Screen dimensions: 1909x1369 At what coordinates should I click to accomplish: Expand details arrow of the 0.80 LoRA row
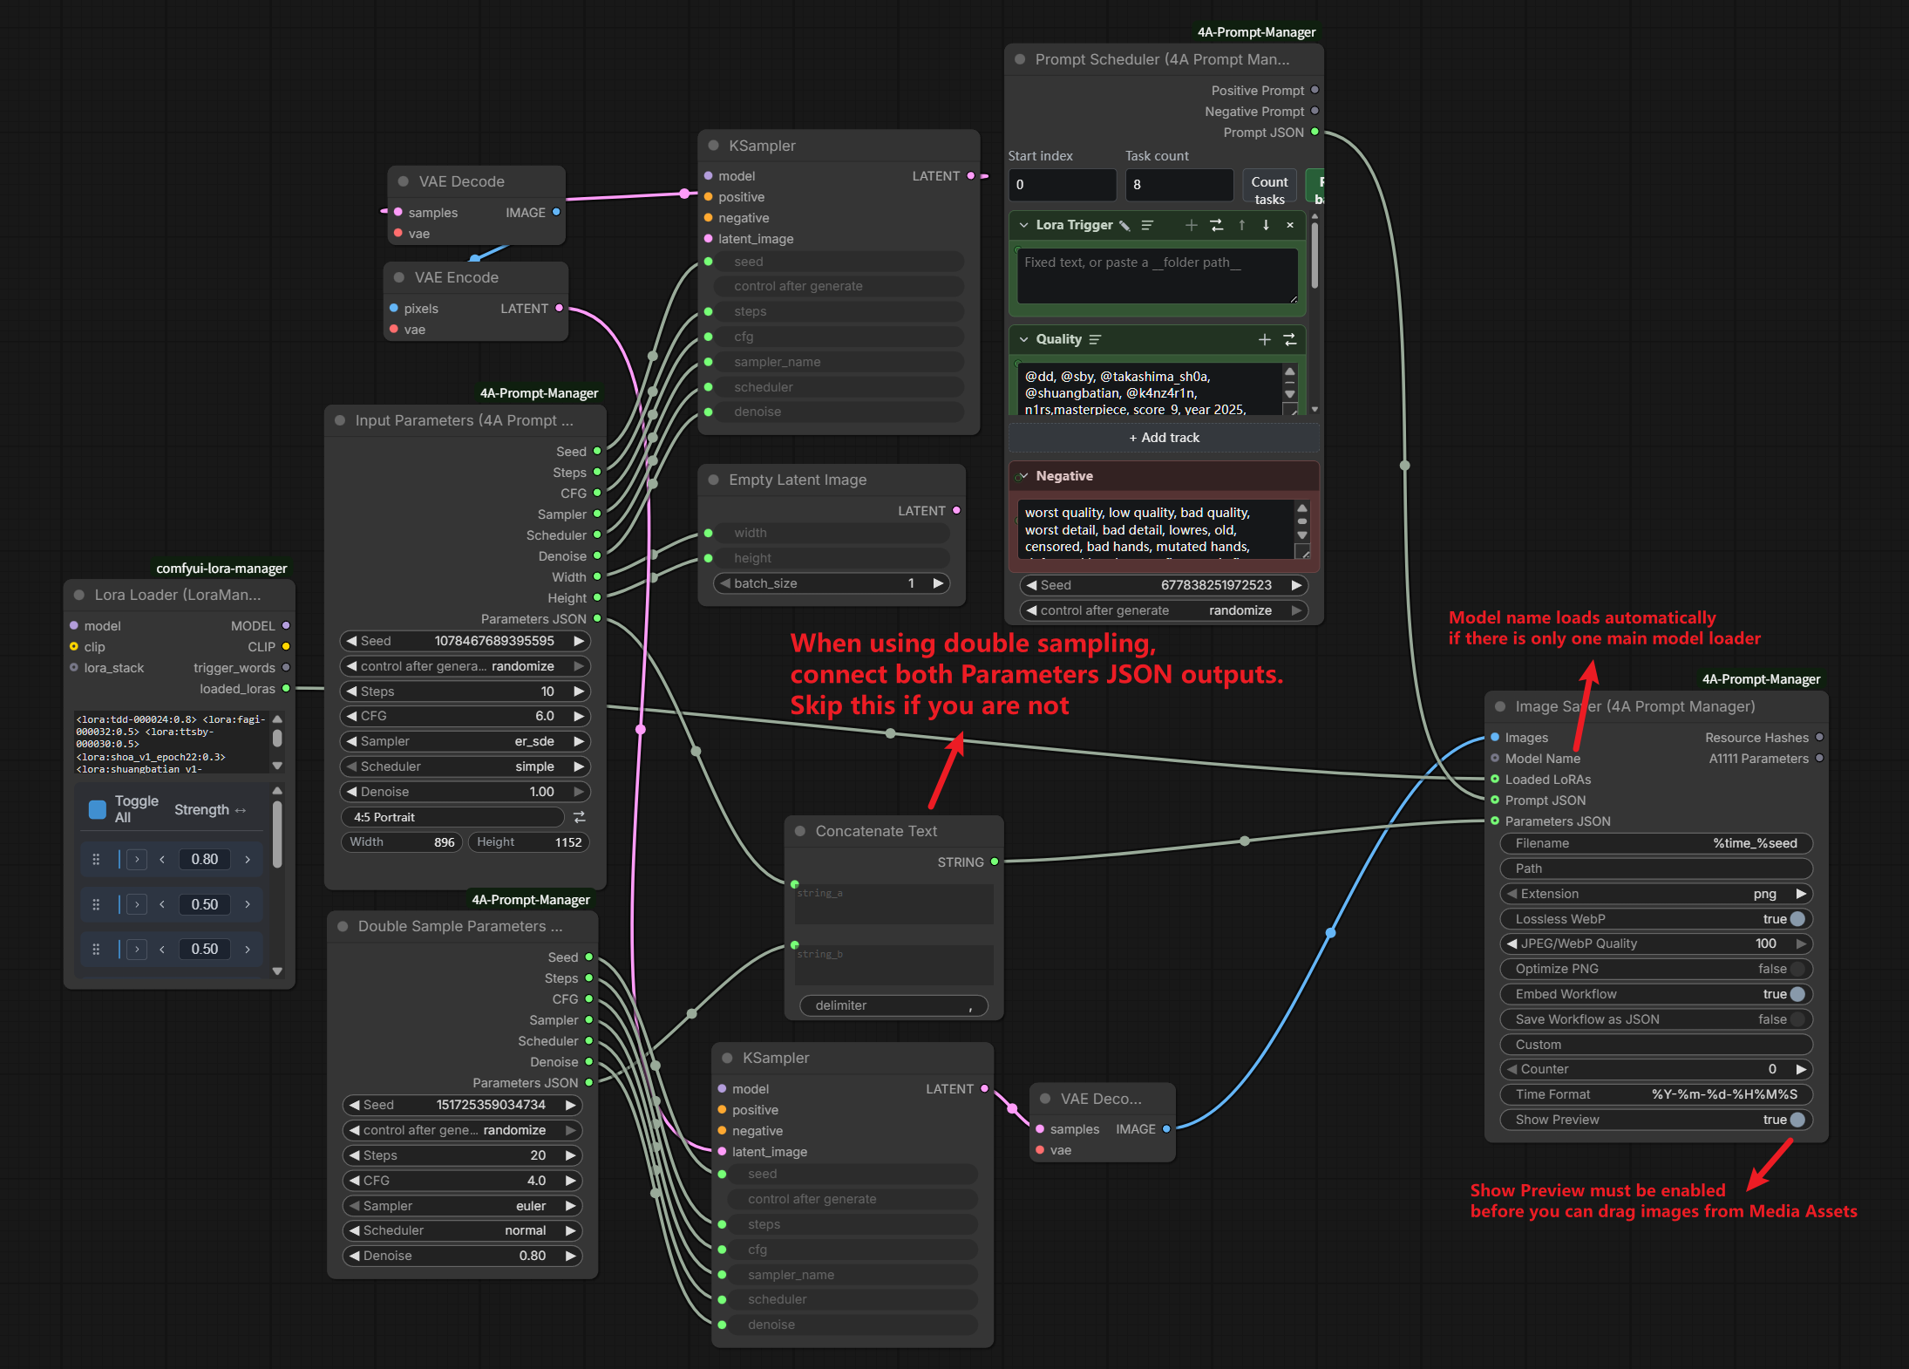click(137, 860)
